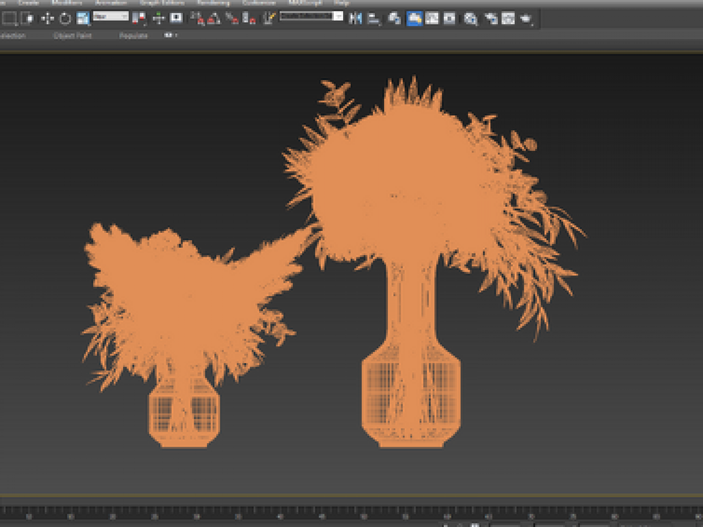Toggle the highlighted Ribbon button

[x=414, y=18]
